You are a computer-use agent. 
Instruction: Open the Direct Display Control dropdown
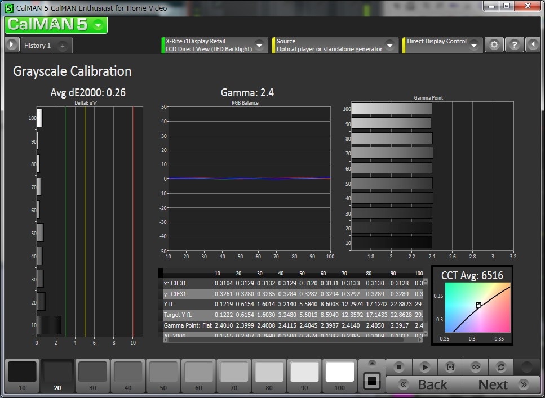[x=474, y=45]
